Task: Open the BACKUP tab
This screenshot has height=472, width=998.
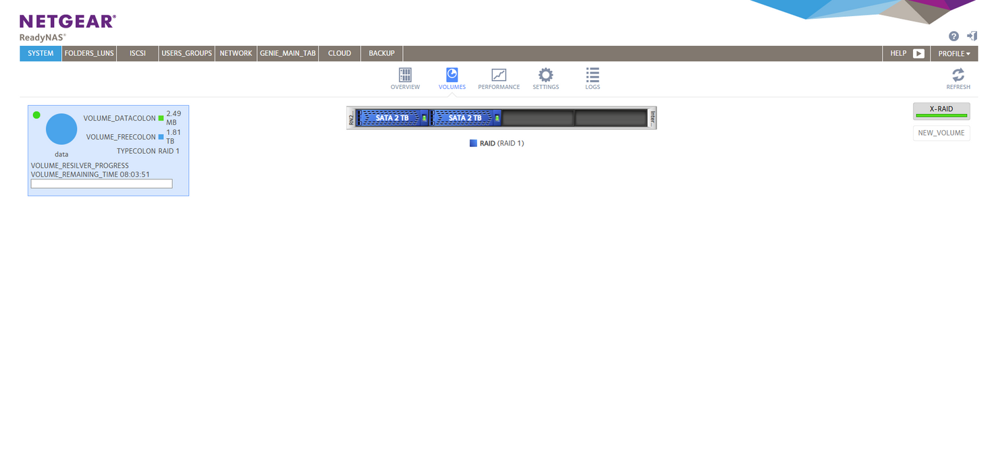Action: tap(381, 53)
